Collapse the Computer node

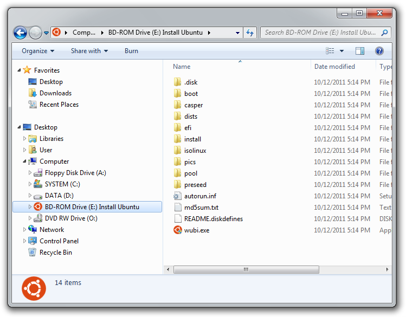[x=24, y=161]
